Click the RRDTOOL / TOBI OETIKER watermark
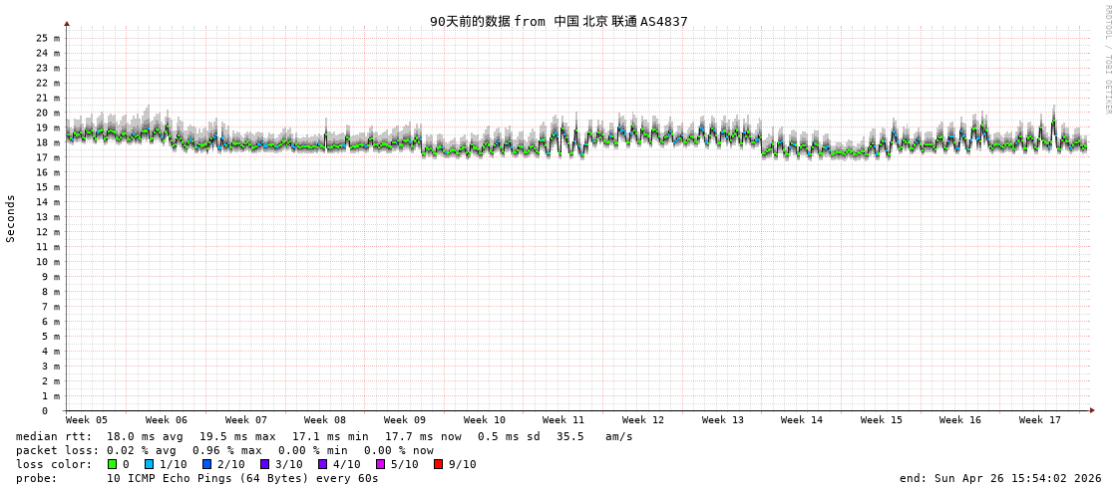This screenshot has height=492, width=1118. tap(1107, 60)
